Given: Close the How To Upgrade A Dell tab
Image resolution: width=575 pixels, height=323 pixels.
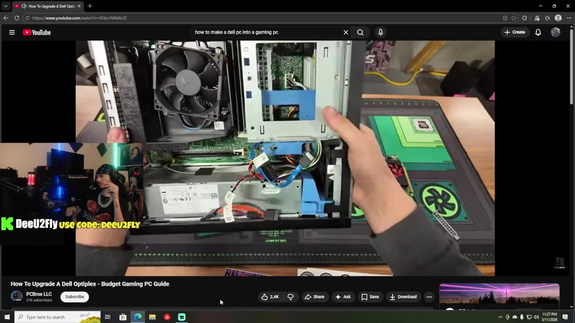Looking at the screenshot, I should 79,6.
